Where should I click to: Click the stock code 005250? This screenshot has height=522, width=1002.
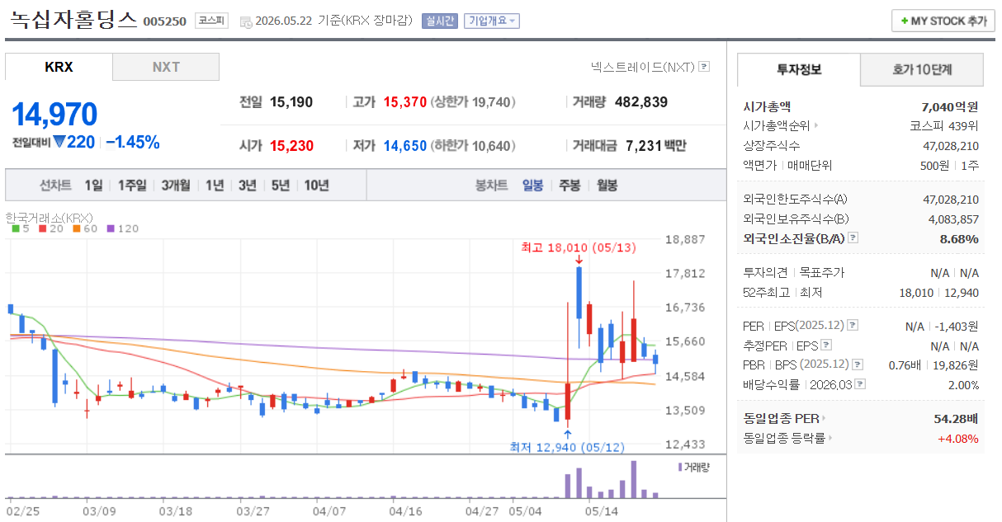[x=165, y=21]
